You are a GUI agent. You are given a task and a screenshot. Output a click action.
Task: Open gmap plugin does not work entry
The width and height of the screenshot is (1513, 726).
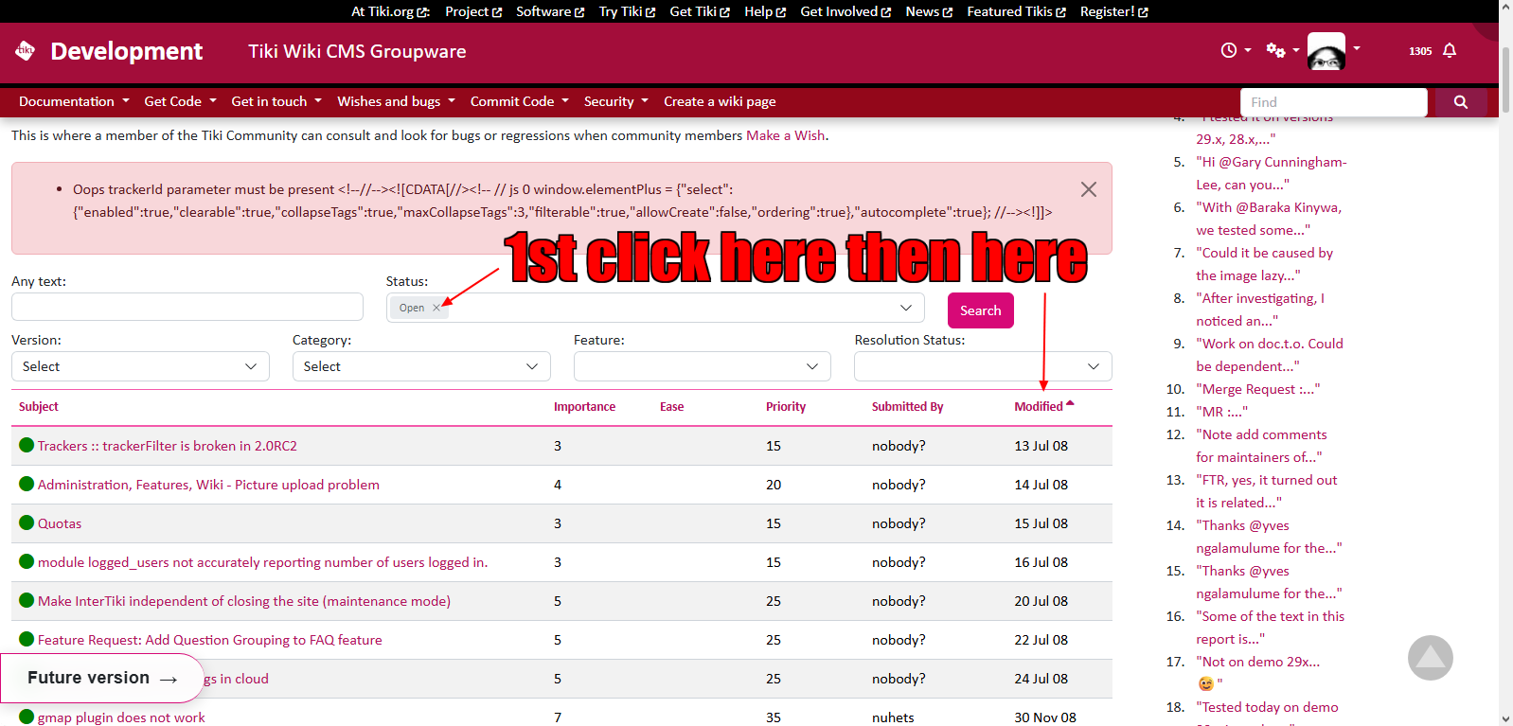[121, 717]
